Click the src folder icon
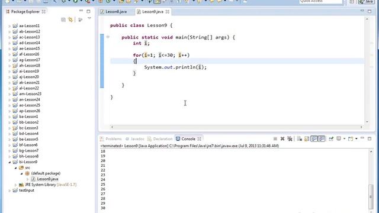The width and height of the screenshot is (379, 213). click(x=21, y=167)
